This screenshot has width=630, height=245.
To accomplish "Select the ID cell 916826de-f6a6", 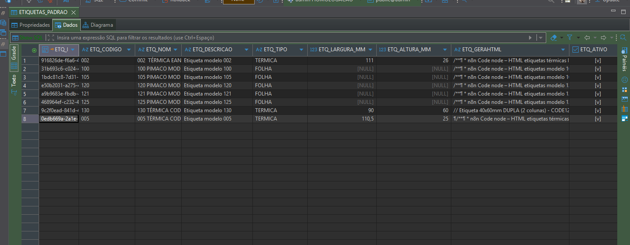I will [59, 60].
